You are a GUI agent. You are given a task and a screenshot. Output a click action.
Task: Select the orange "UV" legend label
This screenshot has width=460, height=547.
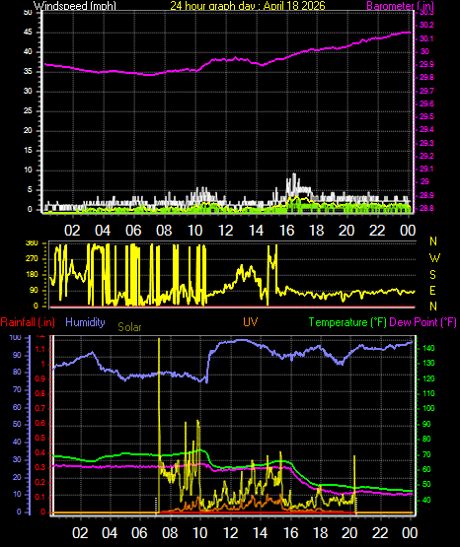click(x=250, y=322)
